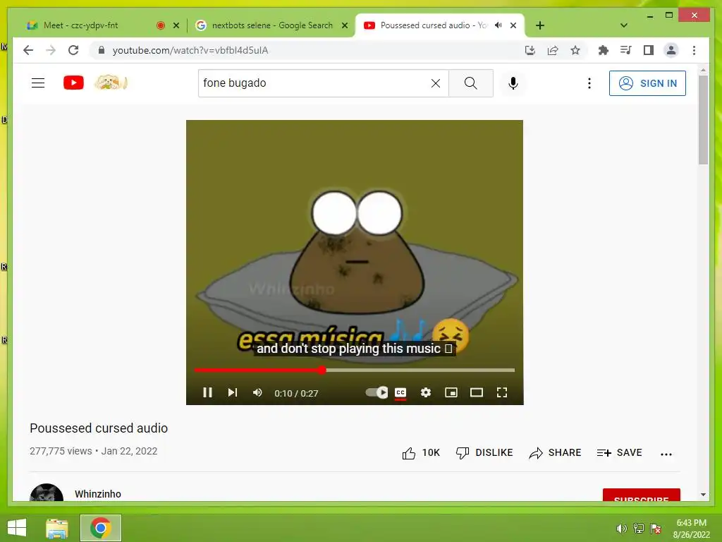Clear the search box text
Image resolution: width=722 pixels, height=542 pixels.
coord(436,83)
